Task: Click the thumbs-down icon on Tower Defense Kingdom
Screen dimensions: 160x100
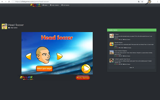Action: (x=117, y=56)
